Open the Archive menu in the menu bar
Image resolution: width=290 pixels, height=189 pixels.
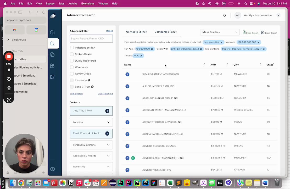click(73, 3)
